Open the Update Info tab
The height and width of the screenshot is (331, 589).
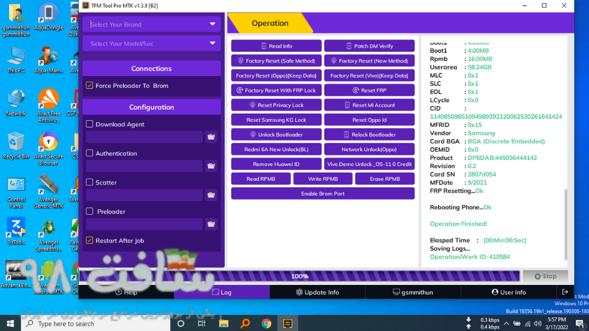pyautogui.click(x=318, y=292)
